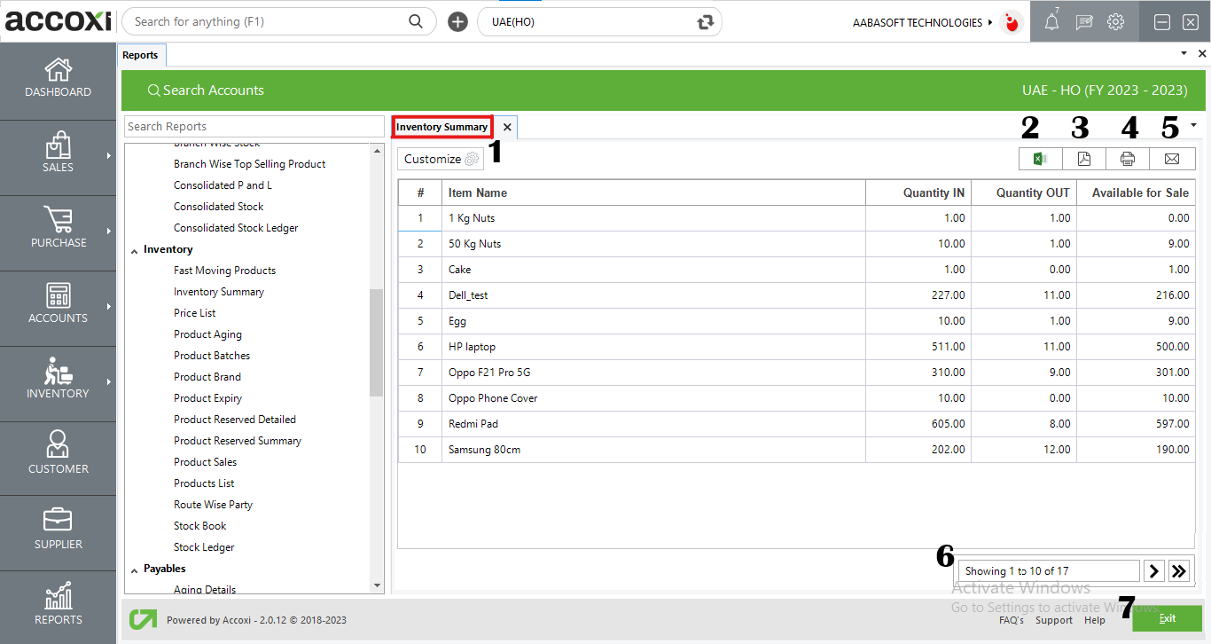Screen dimensions: 1211x644
Task: Open notifications bell icon
Action: coord(1051,23)
